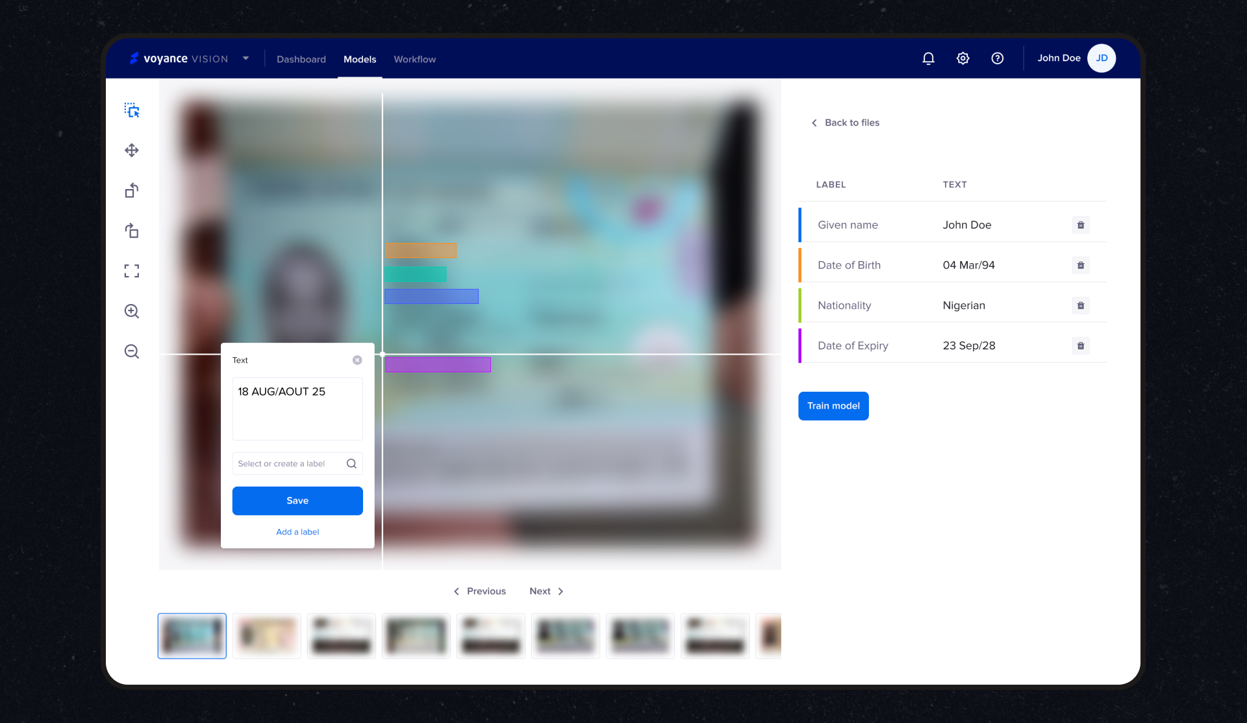Rotate image counterclockwise tool

click(132, 190)
